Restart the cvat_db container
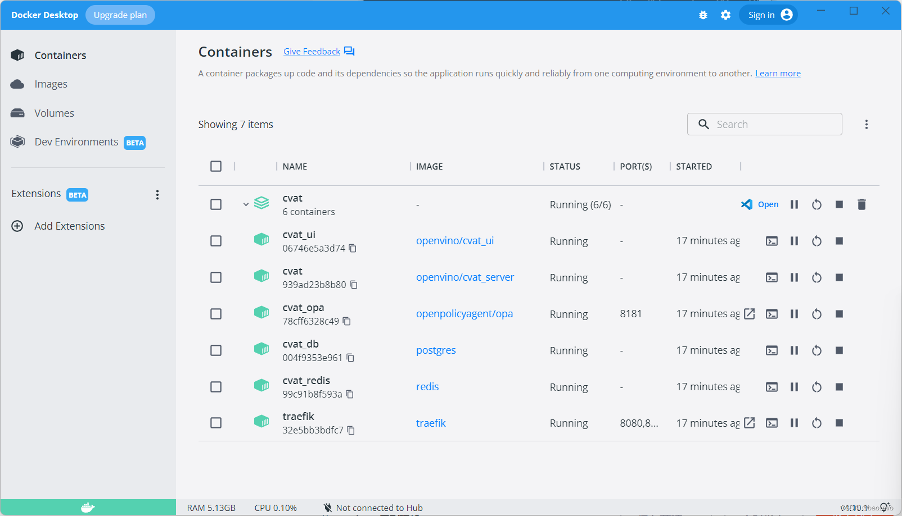902x516 pixels. coord(817,350)
